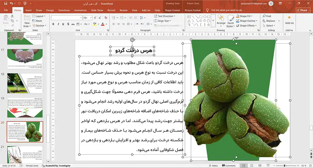Click the Replace button

[x=269, y=21]
